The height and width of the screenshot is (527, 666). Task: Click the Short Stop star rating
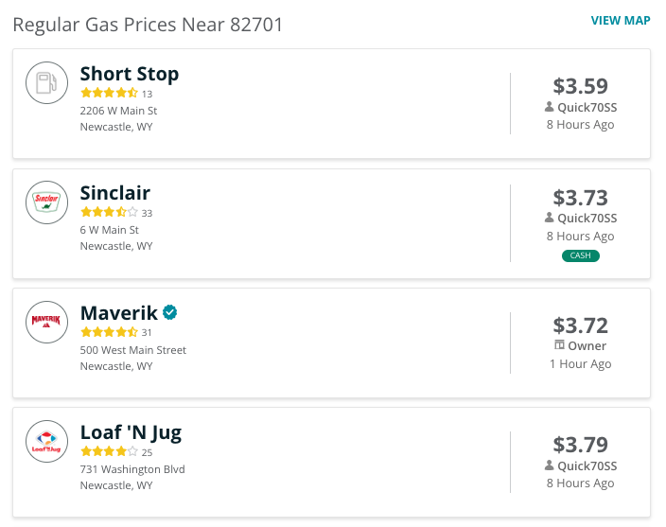[x=109, y=93]
